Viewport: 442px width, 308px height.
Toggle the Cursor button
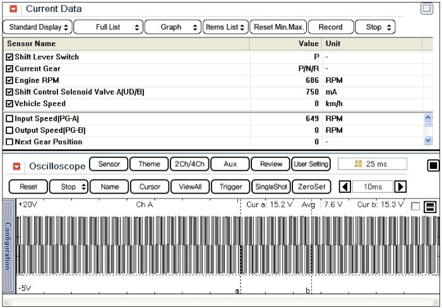tap(150, 187)
